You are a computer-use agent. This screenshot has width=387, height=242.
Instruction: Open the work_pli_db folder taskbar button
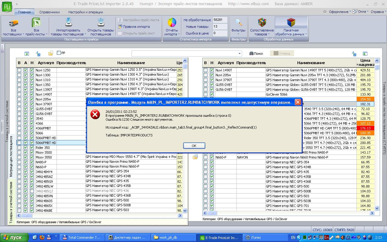174,237
